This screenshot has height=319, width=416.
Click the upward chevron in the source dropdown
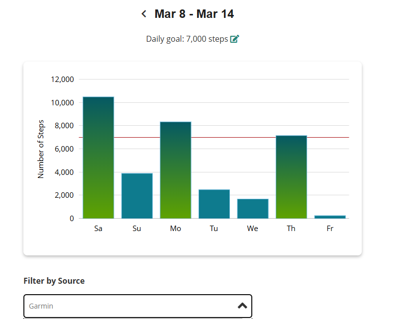[x=242, y=306]
